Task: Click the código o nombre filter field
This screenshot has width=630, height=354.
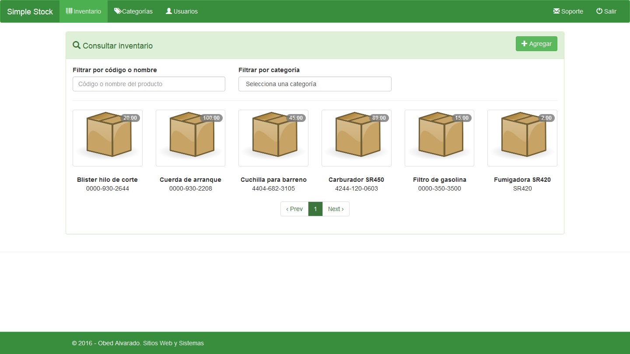Action: [149, 84]
